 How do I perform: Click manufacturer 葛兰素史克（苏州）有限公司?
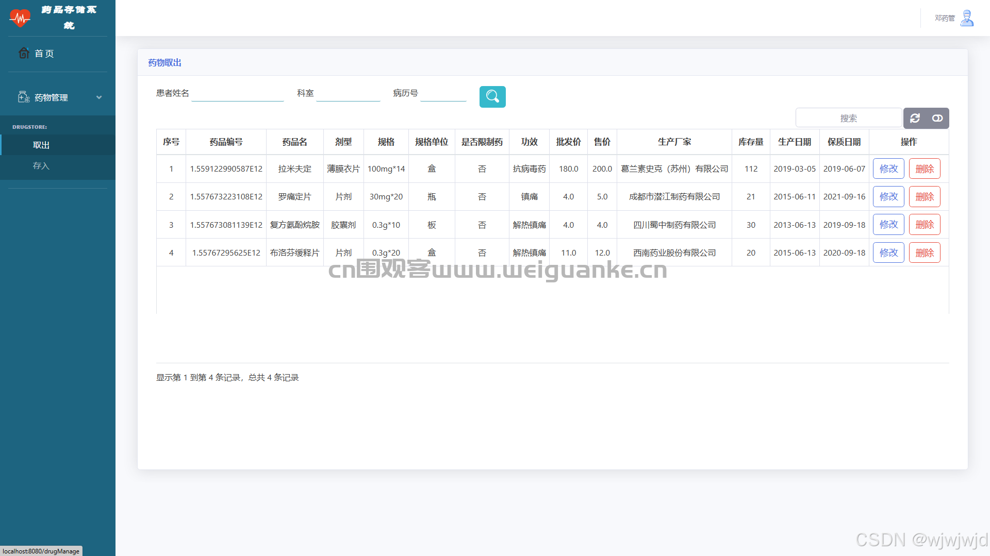(674, 169)
